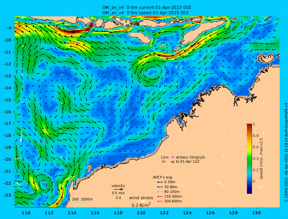Click the title '0-5m current 01-Apr-2023 00Z'
Screen dimensions: 288x219
159,8
